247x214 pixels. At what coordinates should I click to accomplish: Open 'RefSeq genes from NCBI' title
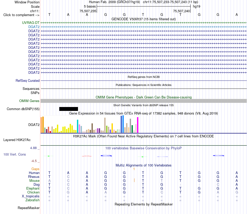(144, 77)
